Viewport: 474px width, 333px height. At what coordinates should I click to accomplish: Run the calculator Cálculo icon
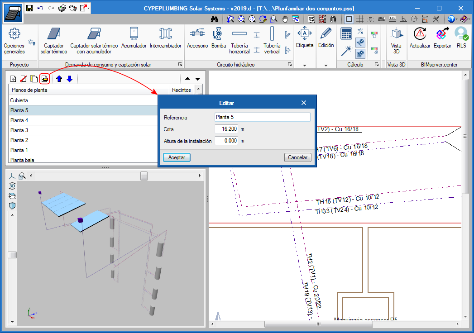(x=346, y=33)
